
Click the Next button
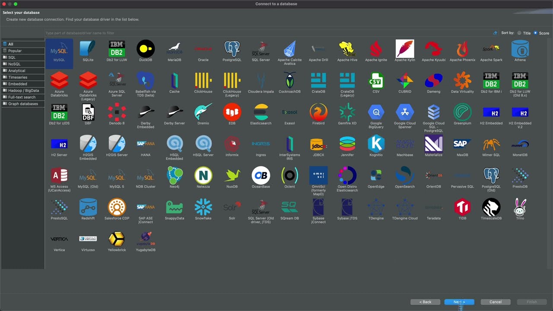459,302
